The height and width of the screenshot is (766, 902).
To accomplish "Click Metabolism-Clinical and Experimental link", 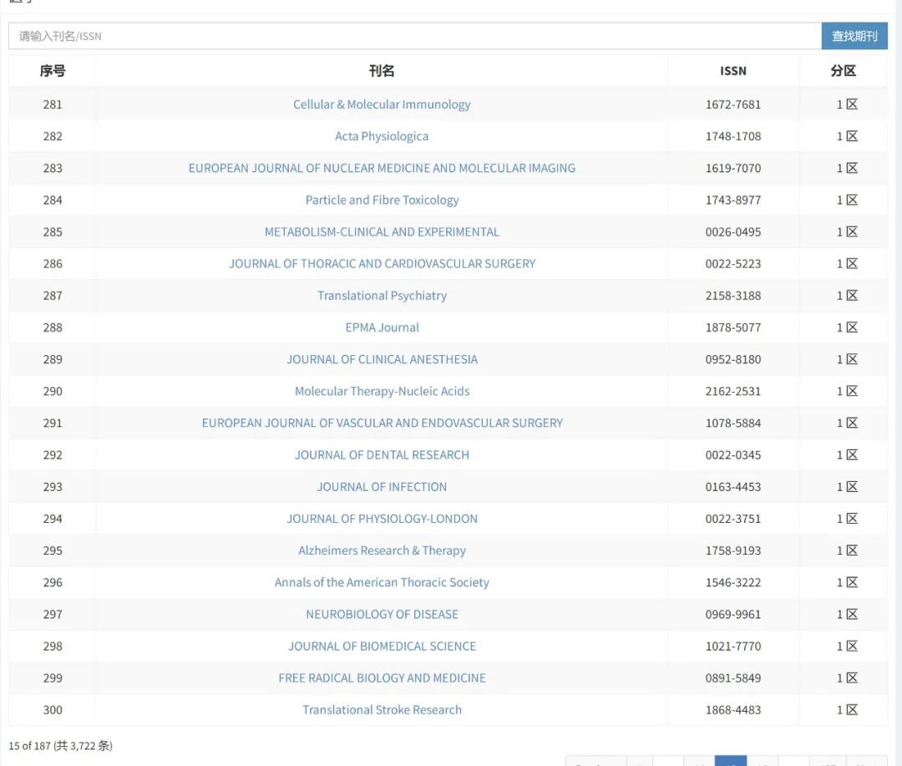I will coord(382,231).
